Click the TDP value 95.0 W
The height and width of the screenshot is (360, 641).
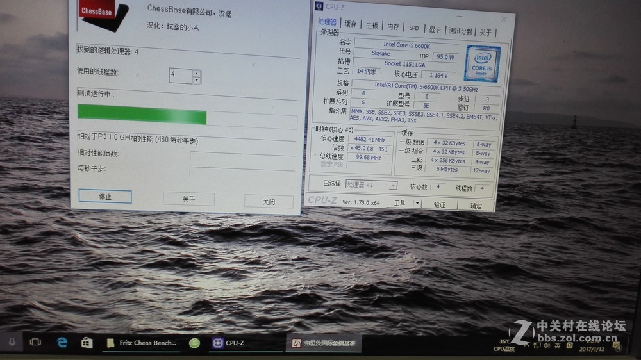point(445,57)
